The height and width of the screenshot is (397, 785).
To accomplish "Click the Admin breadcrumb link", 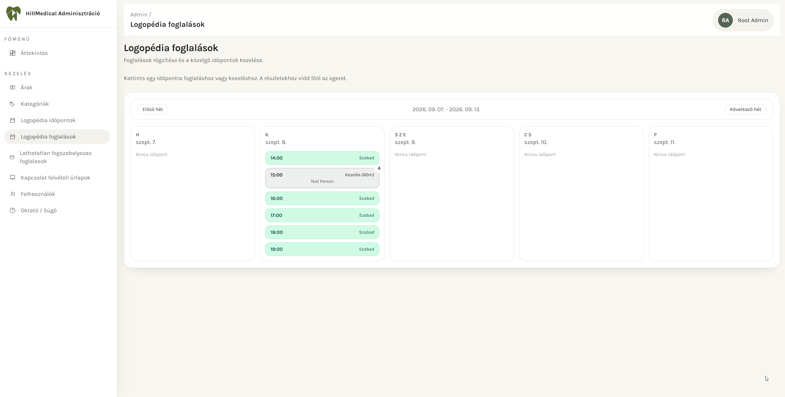I will [x=139, y=15].
